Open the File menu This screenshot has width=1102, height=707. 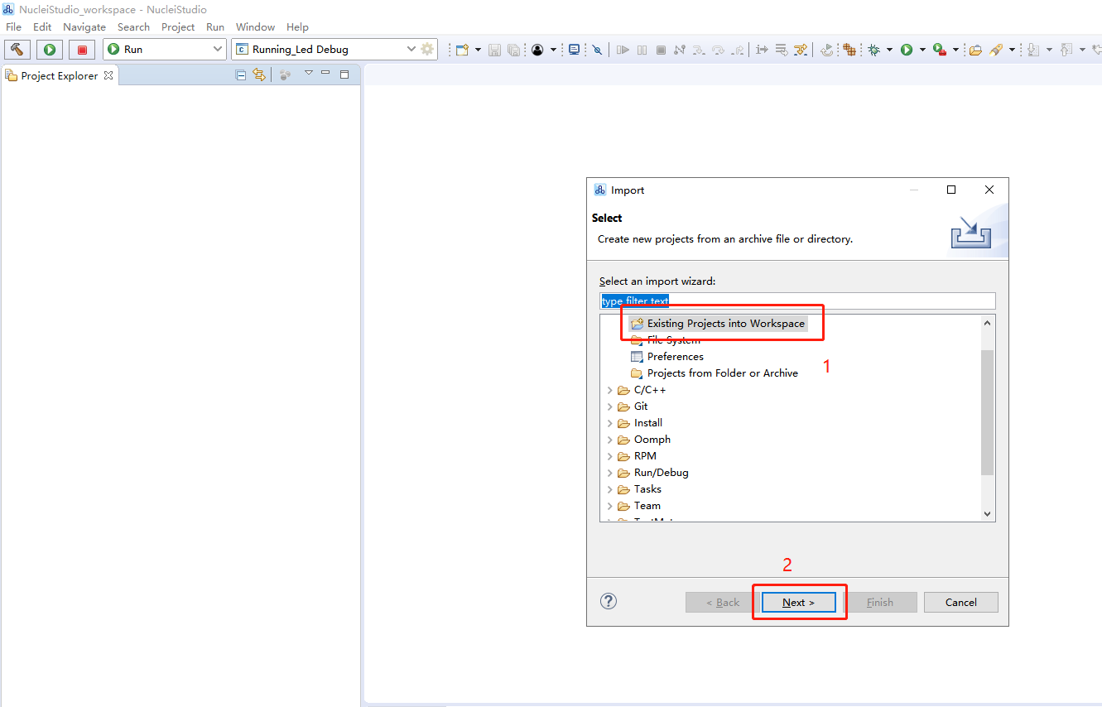tap(13, 27)
